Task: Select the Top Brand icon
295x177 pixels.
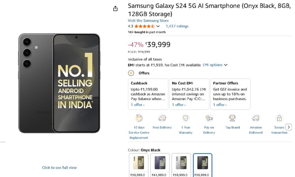Action: [x=232, y=118]
